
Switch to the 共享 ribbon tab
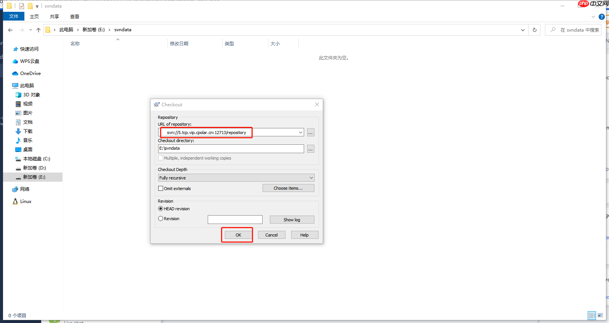click(x=54, y=16)
